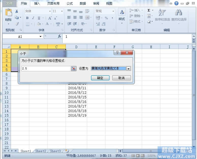Click the 删除 cells button
Viewport: 197px width, 159px height.
coord(135,16)
